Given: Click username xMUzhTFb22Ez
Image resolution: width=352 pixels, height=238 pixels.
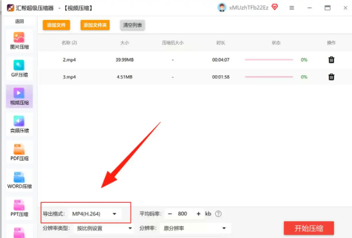Looking at the screenshot, I should [x=249, y=8].
